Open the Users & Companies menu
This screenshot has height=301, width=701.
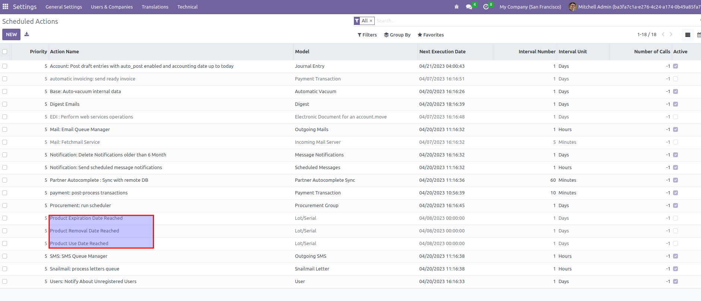pos(112,7)
